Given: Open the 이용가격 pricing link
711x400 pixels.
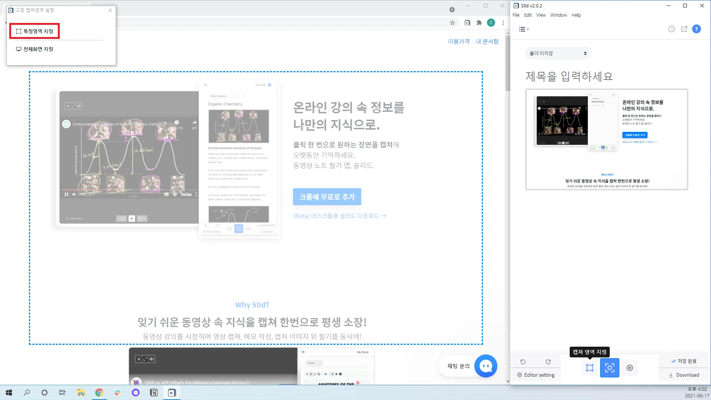Looking at the screenshot, I should point(459,41).
